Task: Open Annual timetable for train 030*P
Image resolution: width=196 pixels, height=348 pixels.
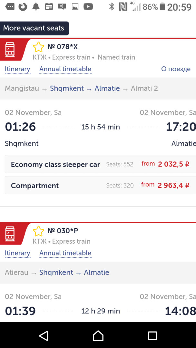Action: [x=65, y=253]
